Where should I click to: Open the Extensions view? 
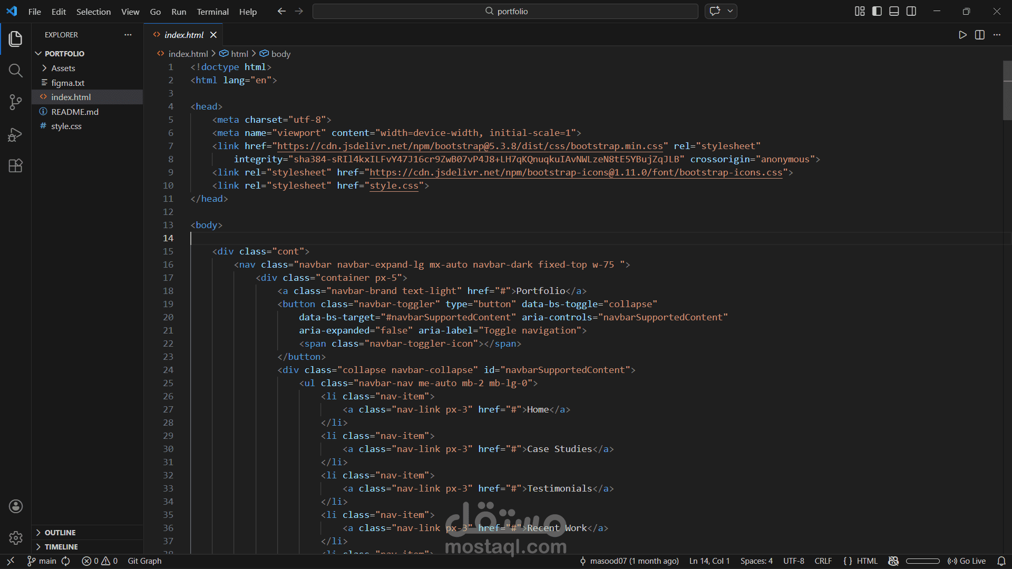tap(15, 166)
